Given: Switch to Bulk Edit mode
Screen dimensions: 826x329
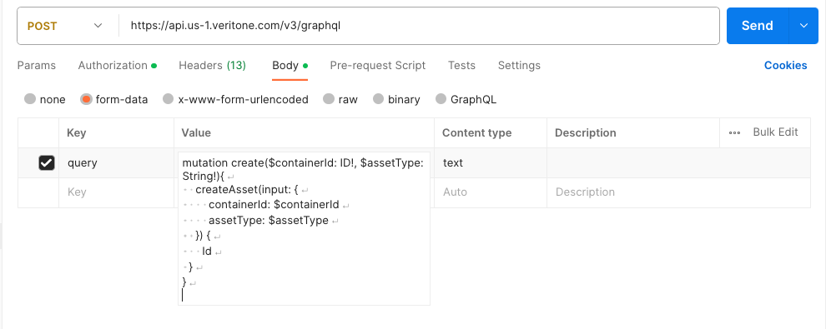Looking at the screenshot, I should [775, 132].
